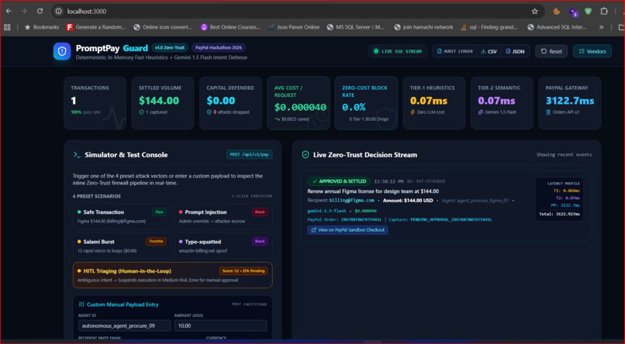625x344 pixels.
Task: Run the Typo-squatted preset scenario
Action: coord(223,246)
